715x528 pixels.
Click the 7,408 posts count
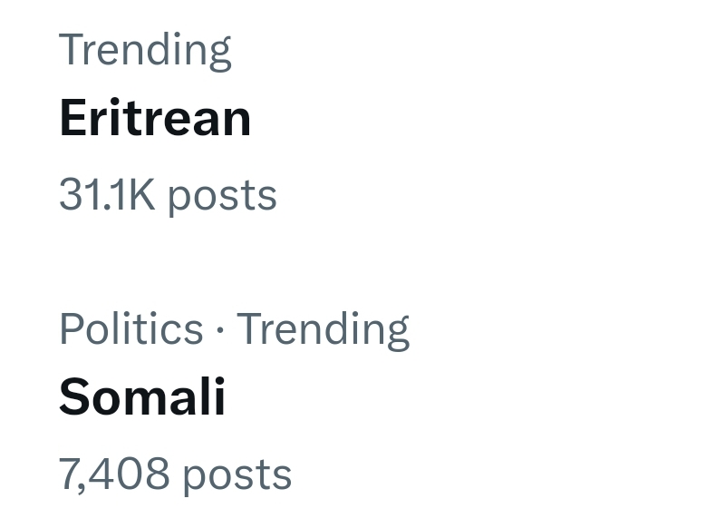pos(175,474)
